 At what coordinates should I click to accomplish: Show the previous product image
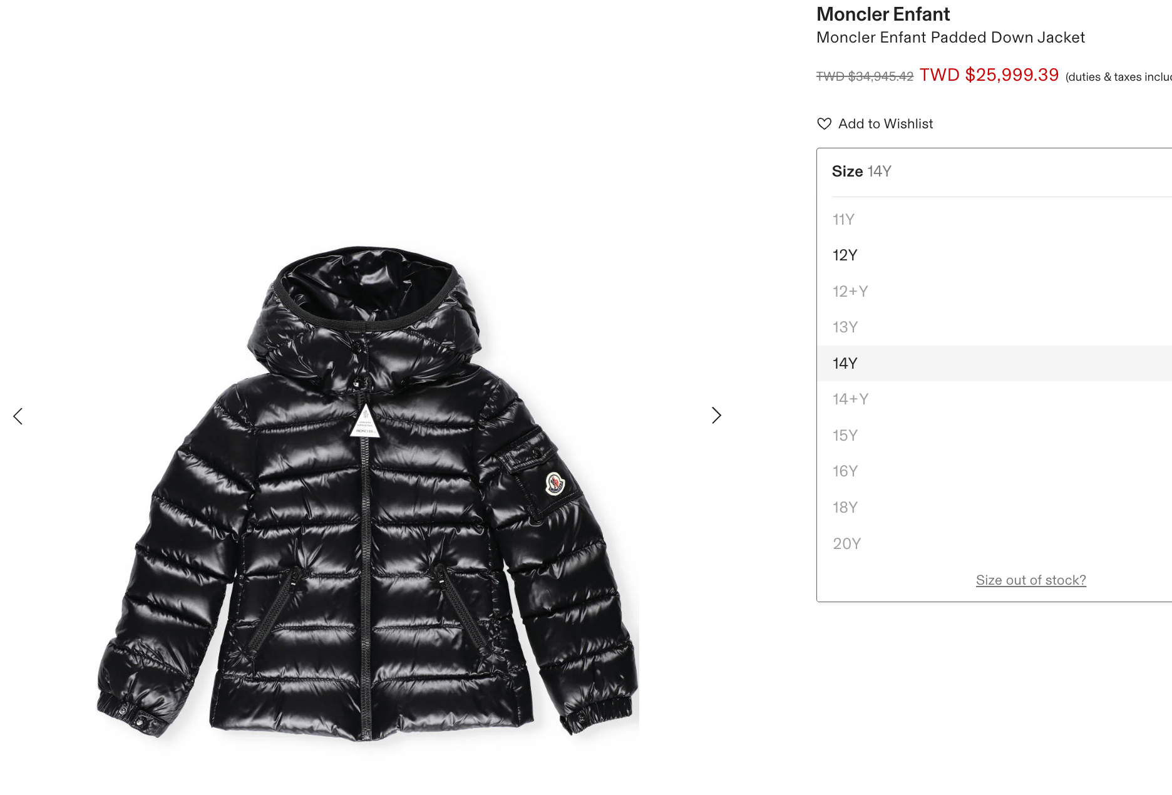coord(18,416)
